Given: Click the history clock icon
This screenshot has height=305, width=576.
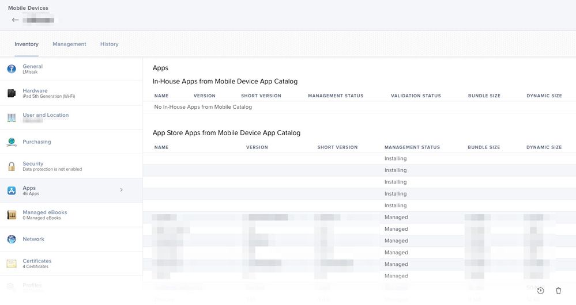Looking at the screenshot, I should [541, 291].
